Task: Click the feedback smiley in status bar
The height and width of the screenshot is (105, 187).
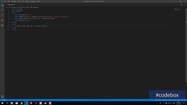Action: (x=182, y=100)
